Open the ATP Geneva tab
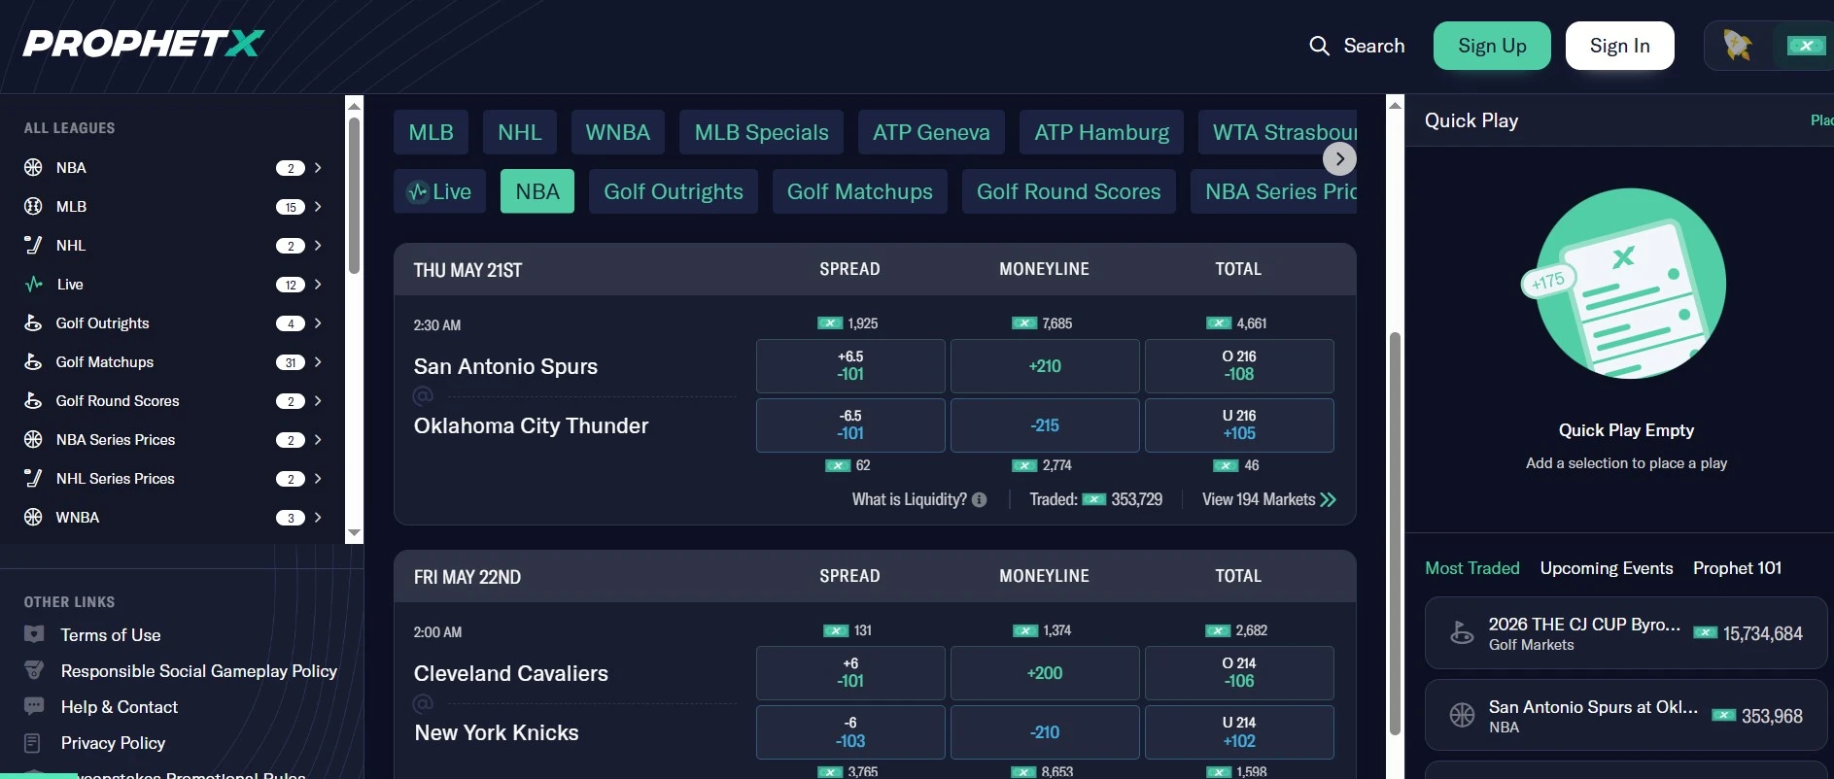Viewport: 1834px width, 779px height. click(x=931, y=132)
